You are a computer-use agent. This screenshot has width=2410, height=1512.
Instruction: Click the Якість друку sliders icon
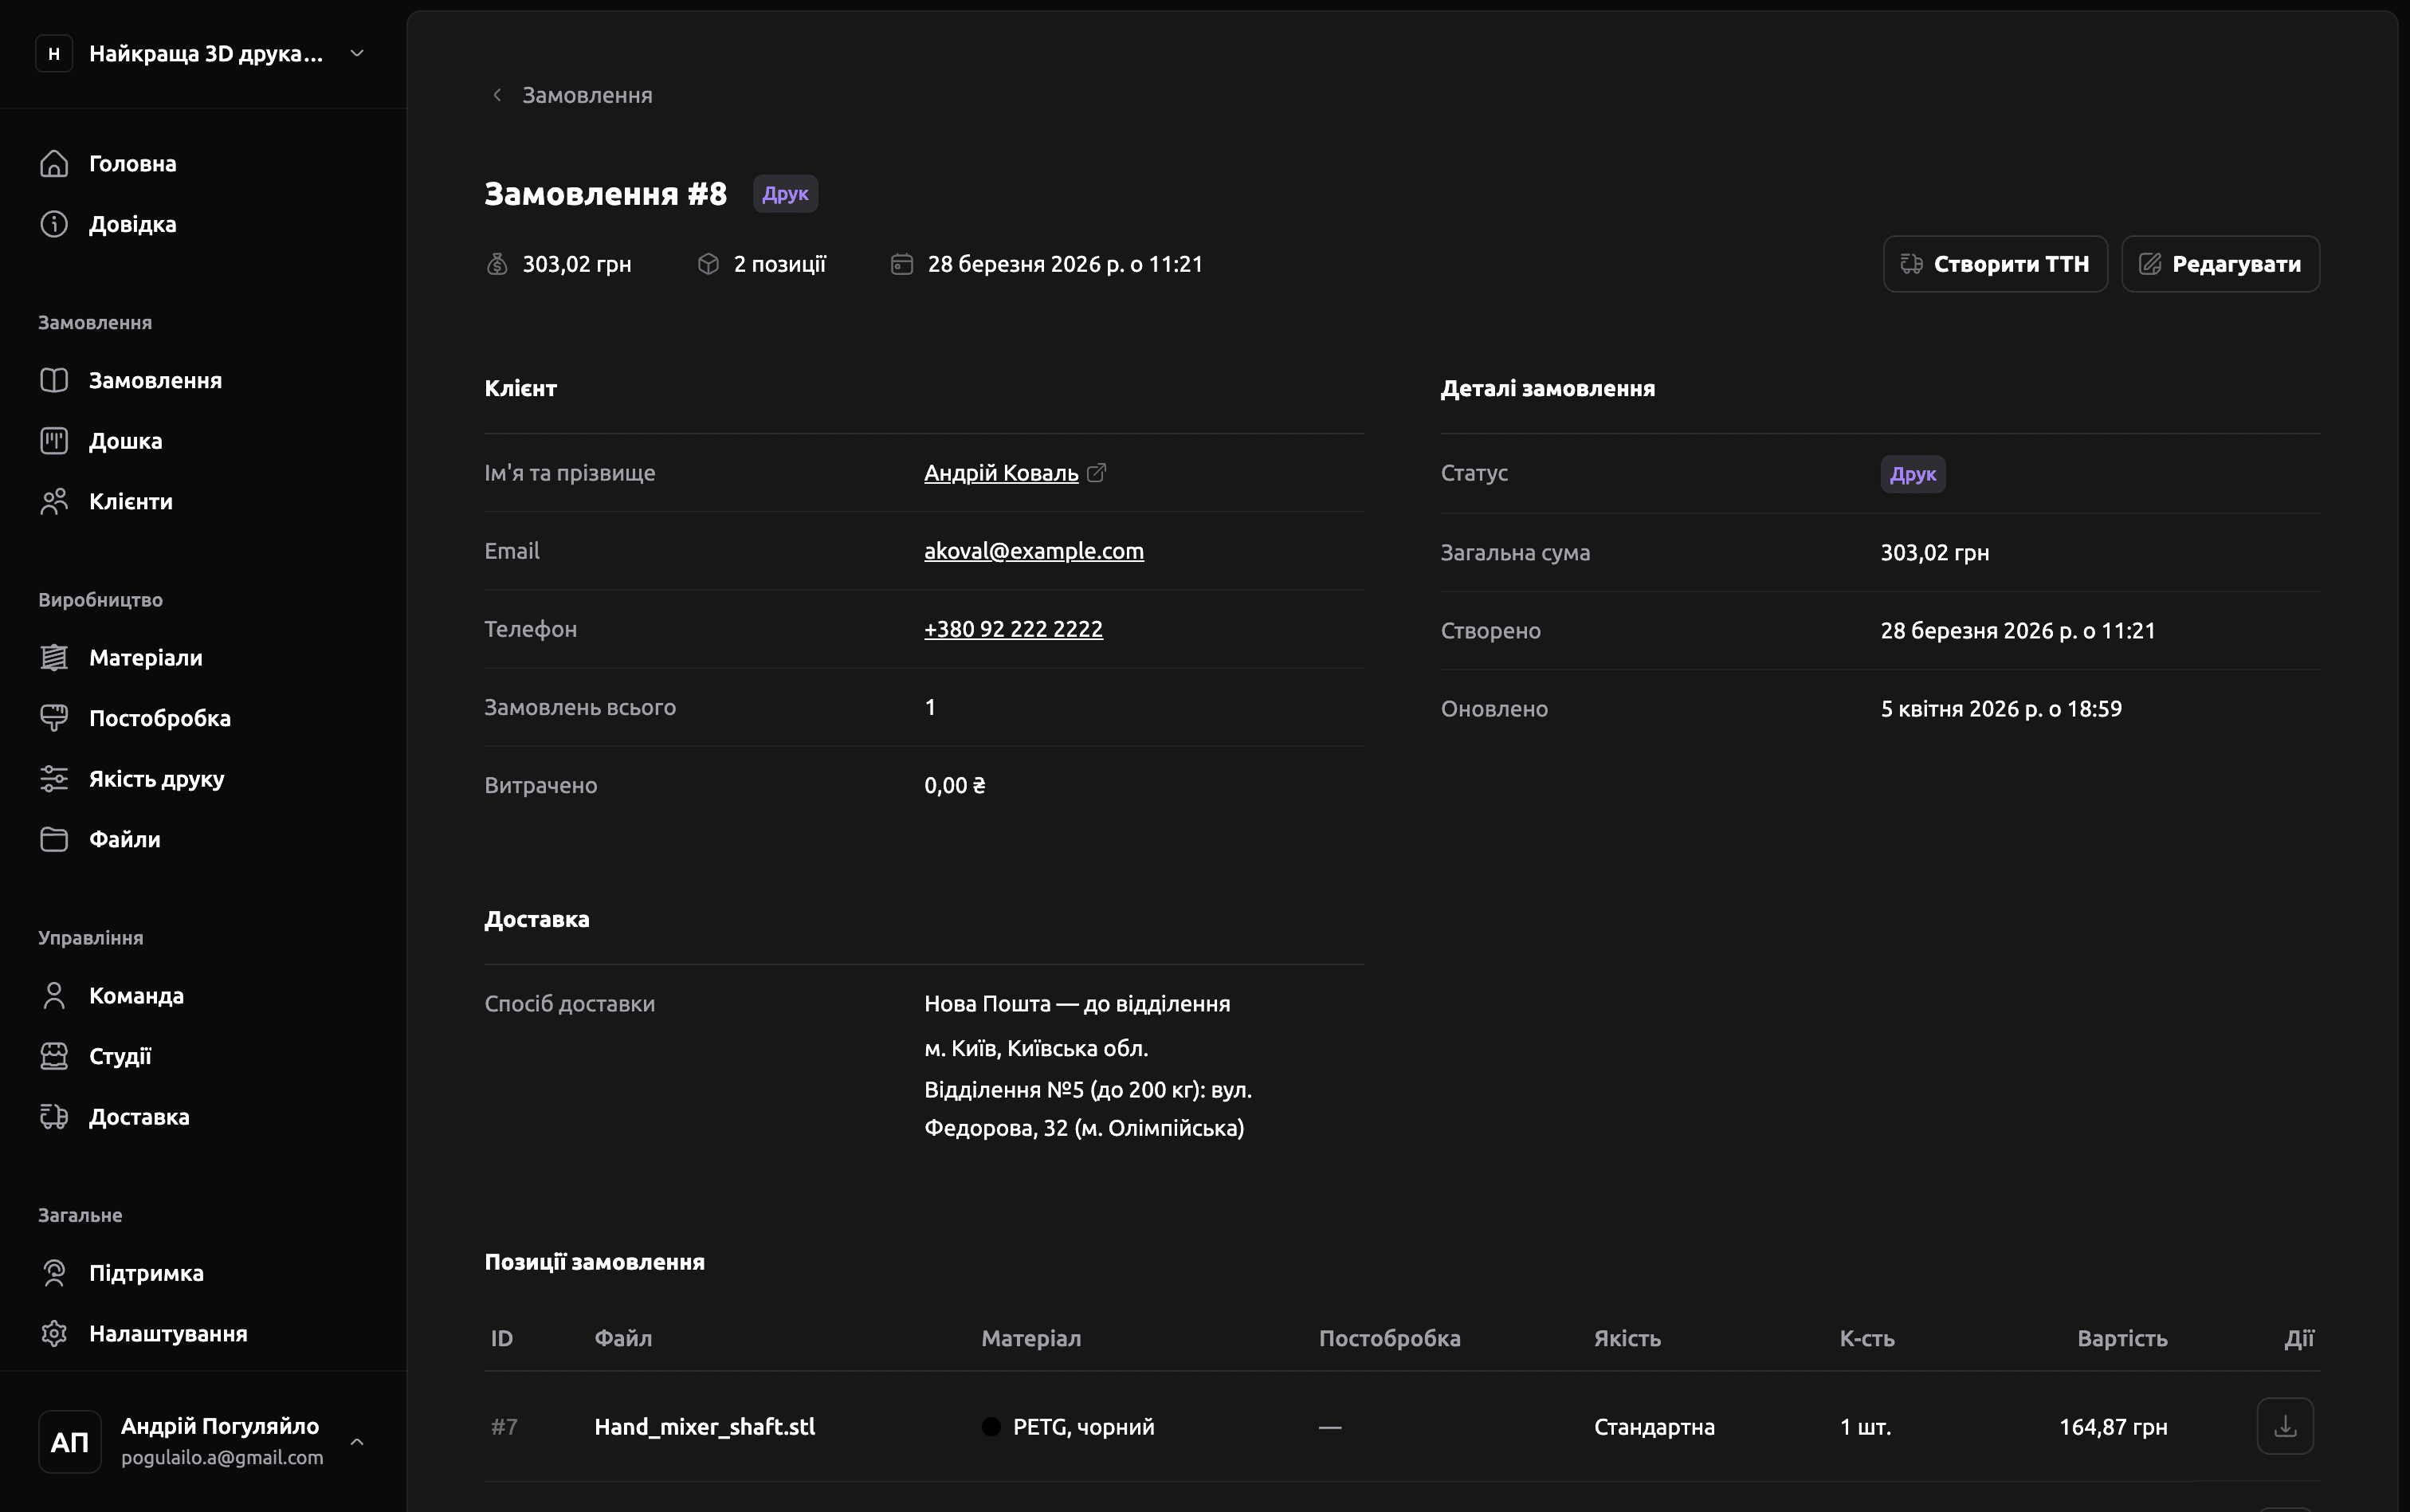pos(54,779)
